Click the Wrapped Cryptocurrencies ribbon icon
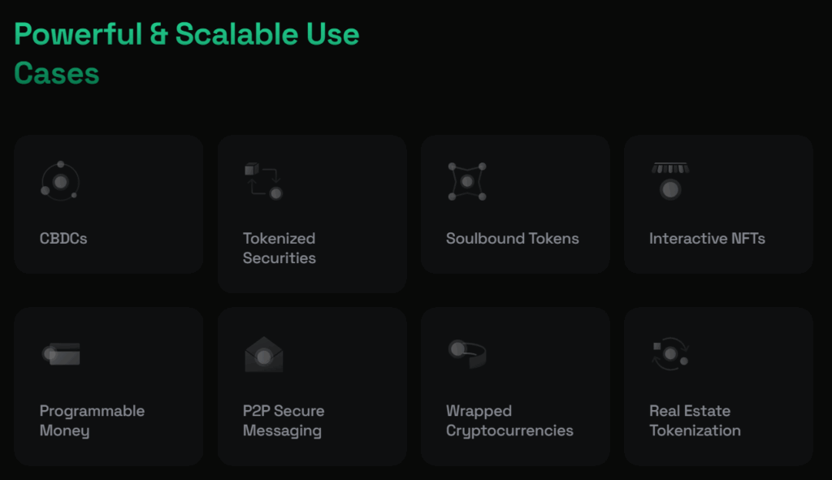The image size is (832, 480). pyautogui.click(x=466, y=352)
